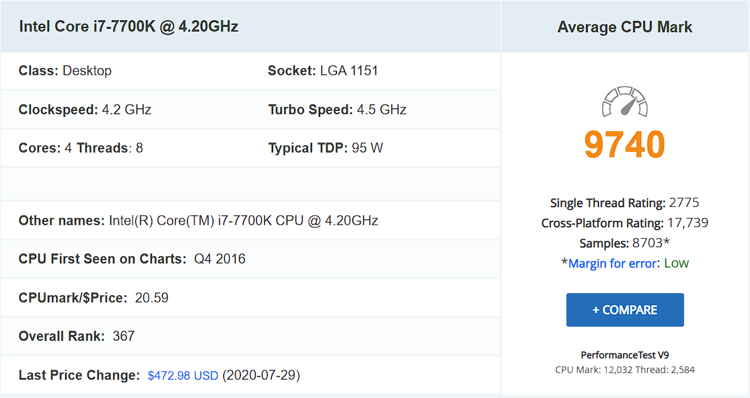This screenshot has width=750, height=398.
Task: Click the Typical TDP 95 W field
Action: coord(326,148)
